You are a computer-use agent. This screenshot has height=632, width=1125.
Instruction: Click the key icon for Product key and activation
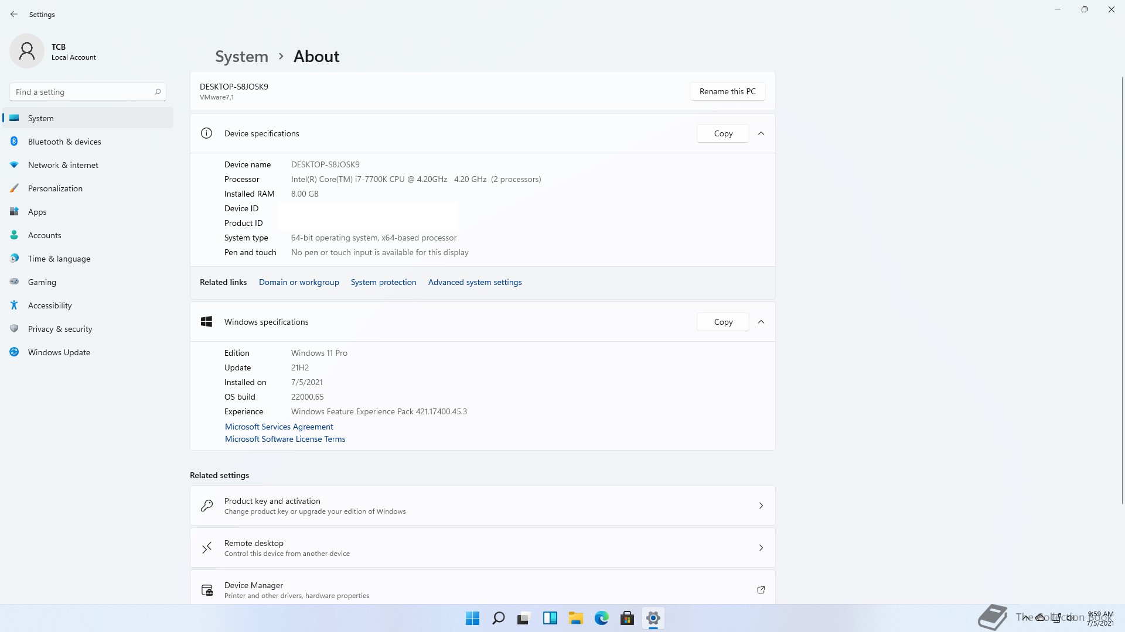(x=207, y=506)
